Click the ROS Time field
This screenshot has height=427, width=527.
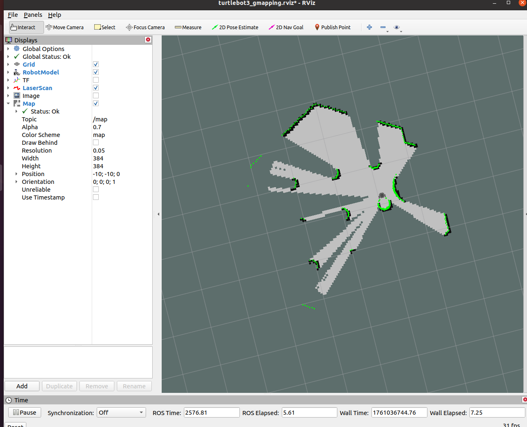pyautogui.click(x=211, y=413)
